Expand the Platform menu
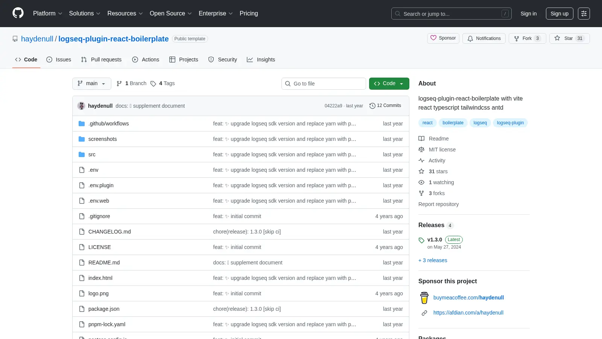Screen dimensions: 602x339 click(47, 14)
